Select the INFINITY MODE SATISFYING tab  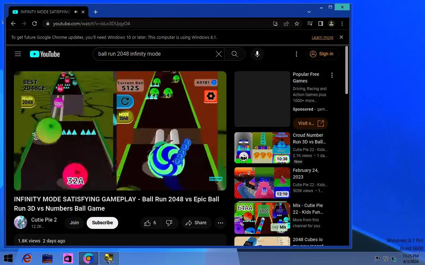click(48, 12)
